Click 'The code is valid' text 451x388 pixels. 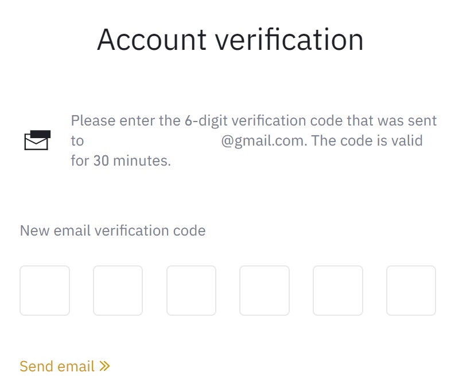[367, 140]
